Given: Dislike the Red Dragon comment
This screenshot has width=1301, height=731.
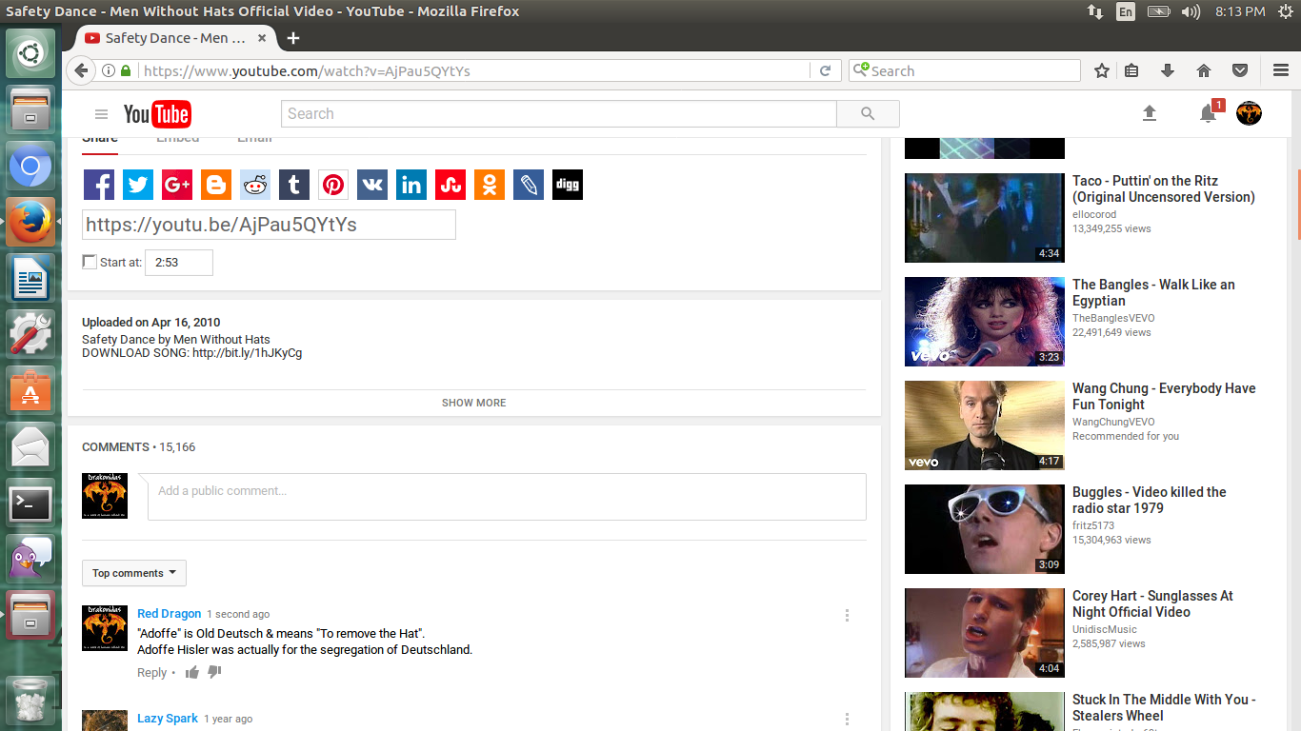Looking at the screenshot, I should pos(214,672).
